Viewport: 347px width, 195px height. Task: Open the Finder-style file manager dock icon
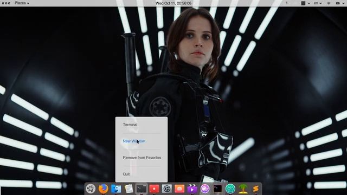(x=116, y=188)
